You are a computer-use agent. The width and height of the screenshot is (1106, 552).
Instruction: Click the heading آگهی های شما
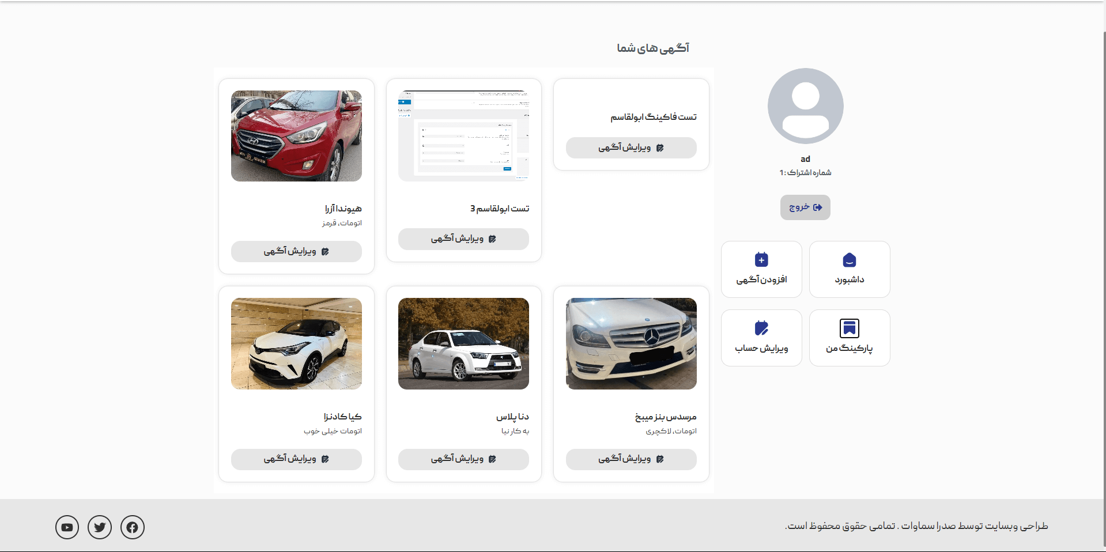point(653,48)
